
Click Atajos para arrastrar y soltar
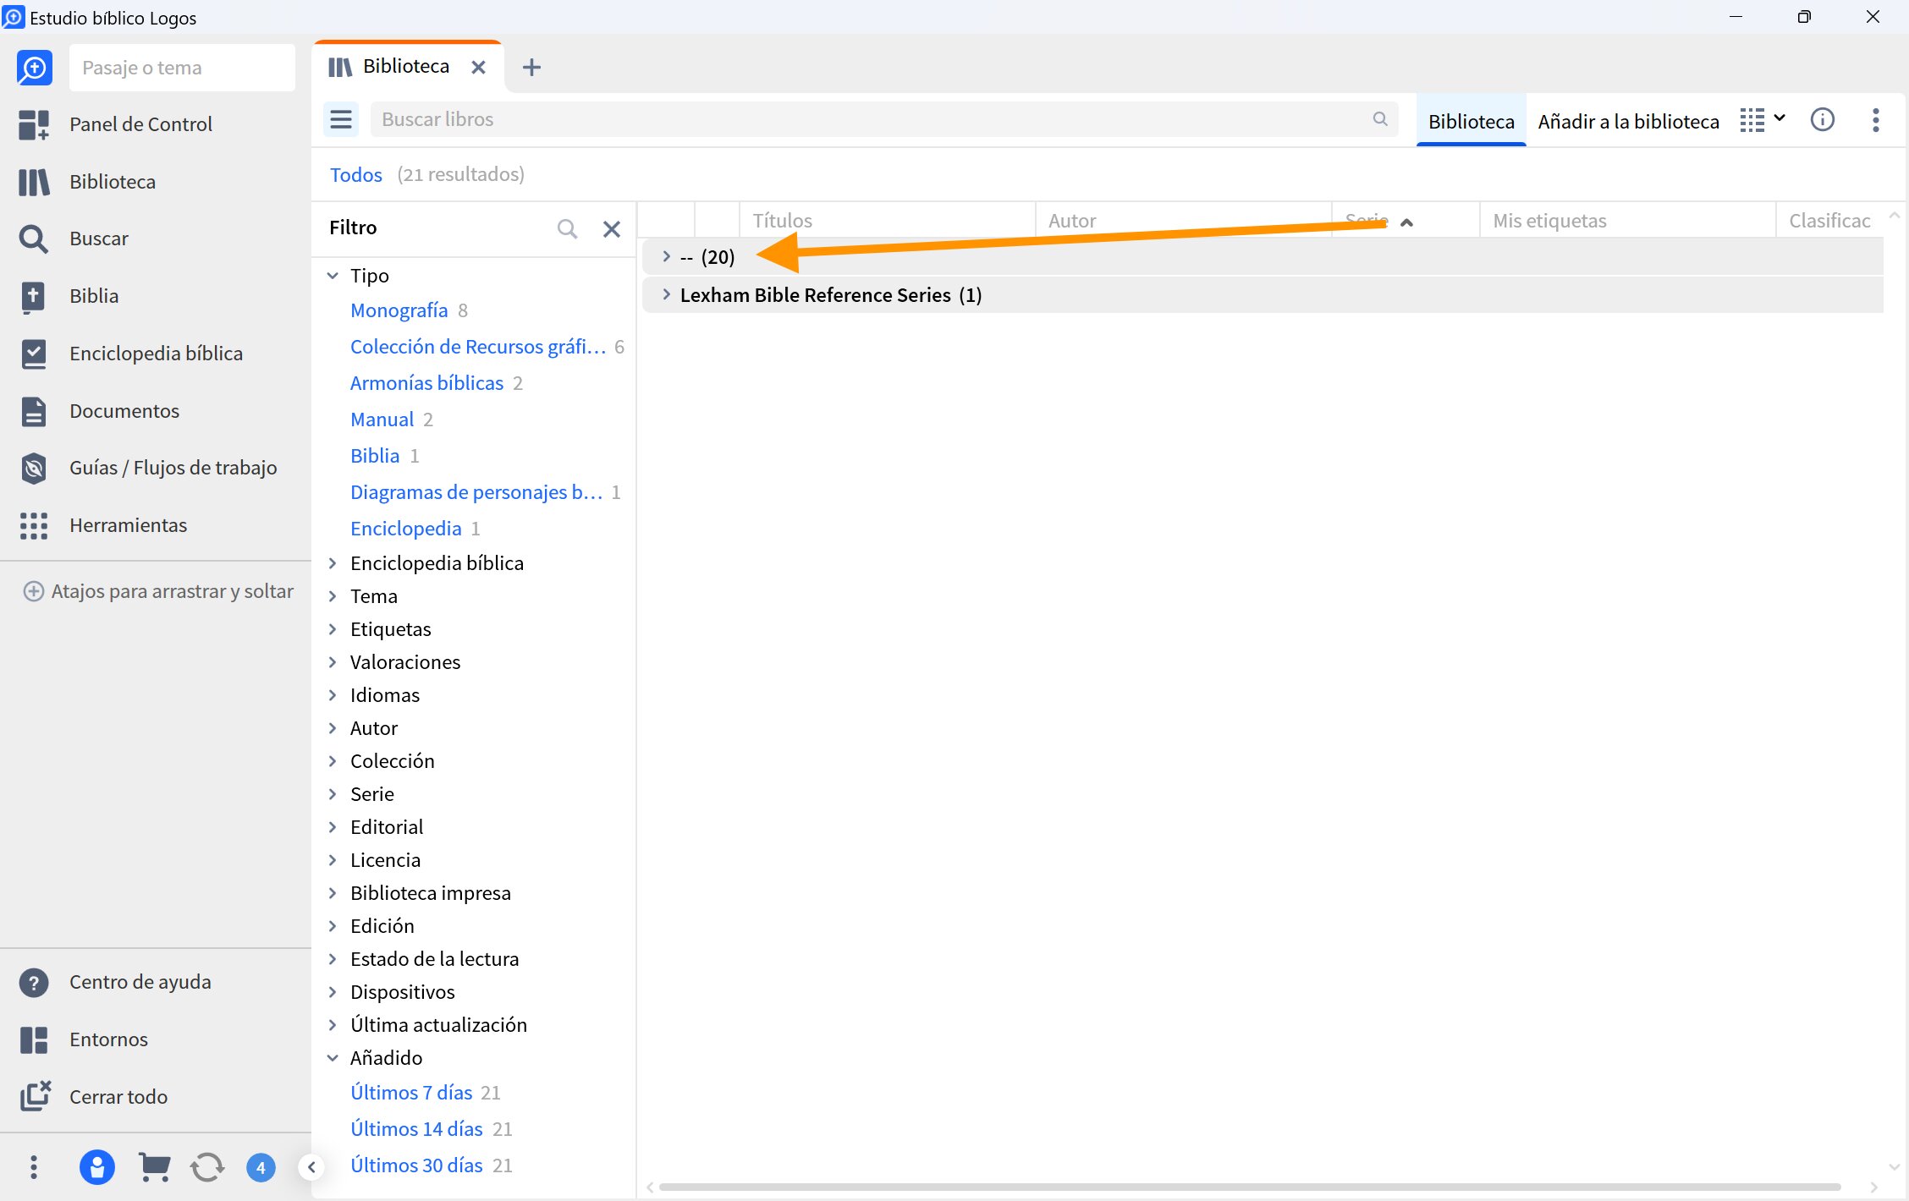tap(158, 591)
